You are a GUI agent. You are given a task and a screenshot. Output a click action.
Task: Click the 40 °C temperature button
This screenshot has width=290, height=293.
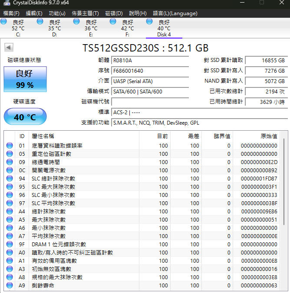[25, 116]
